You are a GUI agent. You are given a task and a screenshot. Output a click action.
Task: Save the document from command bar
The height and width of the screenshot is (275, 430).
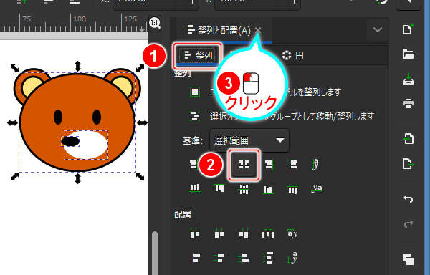coord(408,79)
